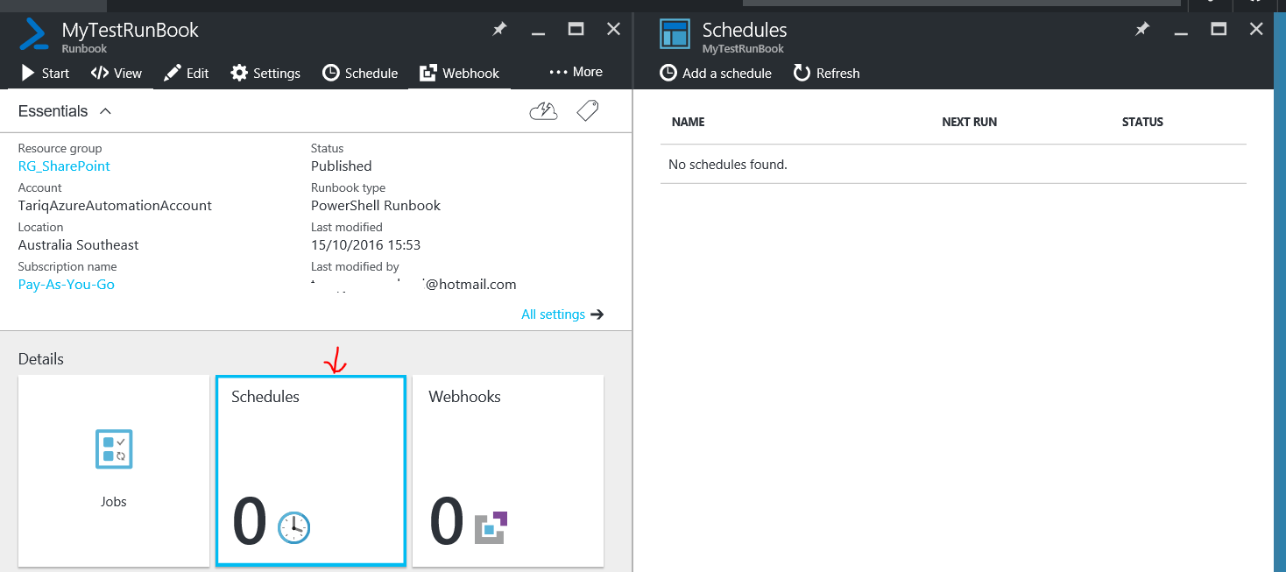Screen dimensions: 1286x572
Task: Click the 'Australia Southeast' location value
Action: 78,244
